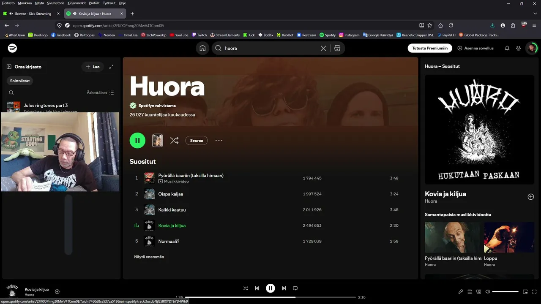Unmute the Kick Streaming tab audio
This screenshot has width=541, height=304.
click(11, 14)
